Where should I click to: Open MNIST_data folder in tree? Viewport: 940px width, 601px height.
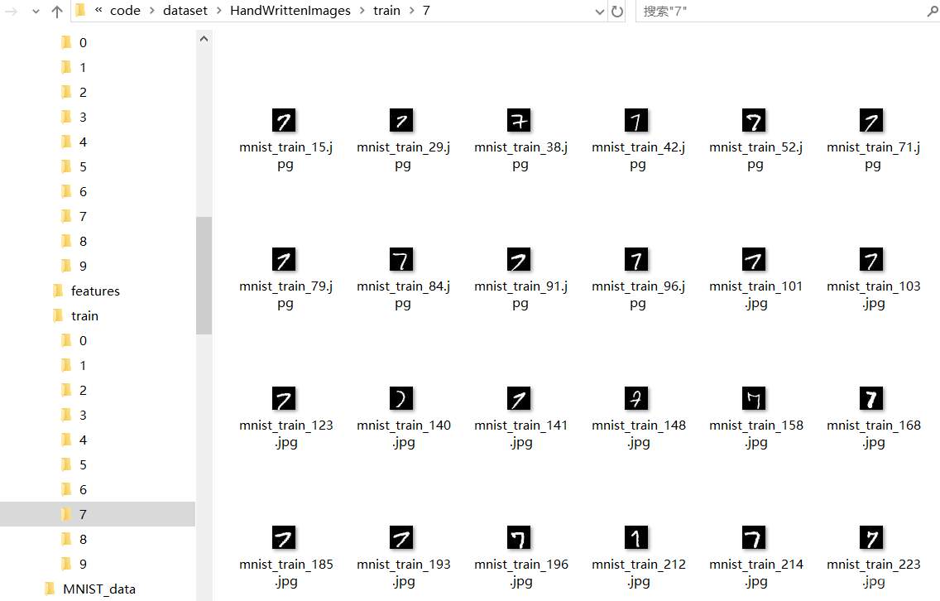tap(99, 589)
